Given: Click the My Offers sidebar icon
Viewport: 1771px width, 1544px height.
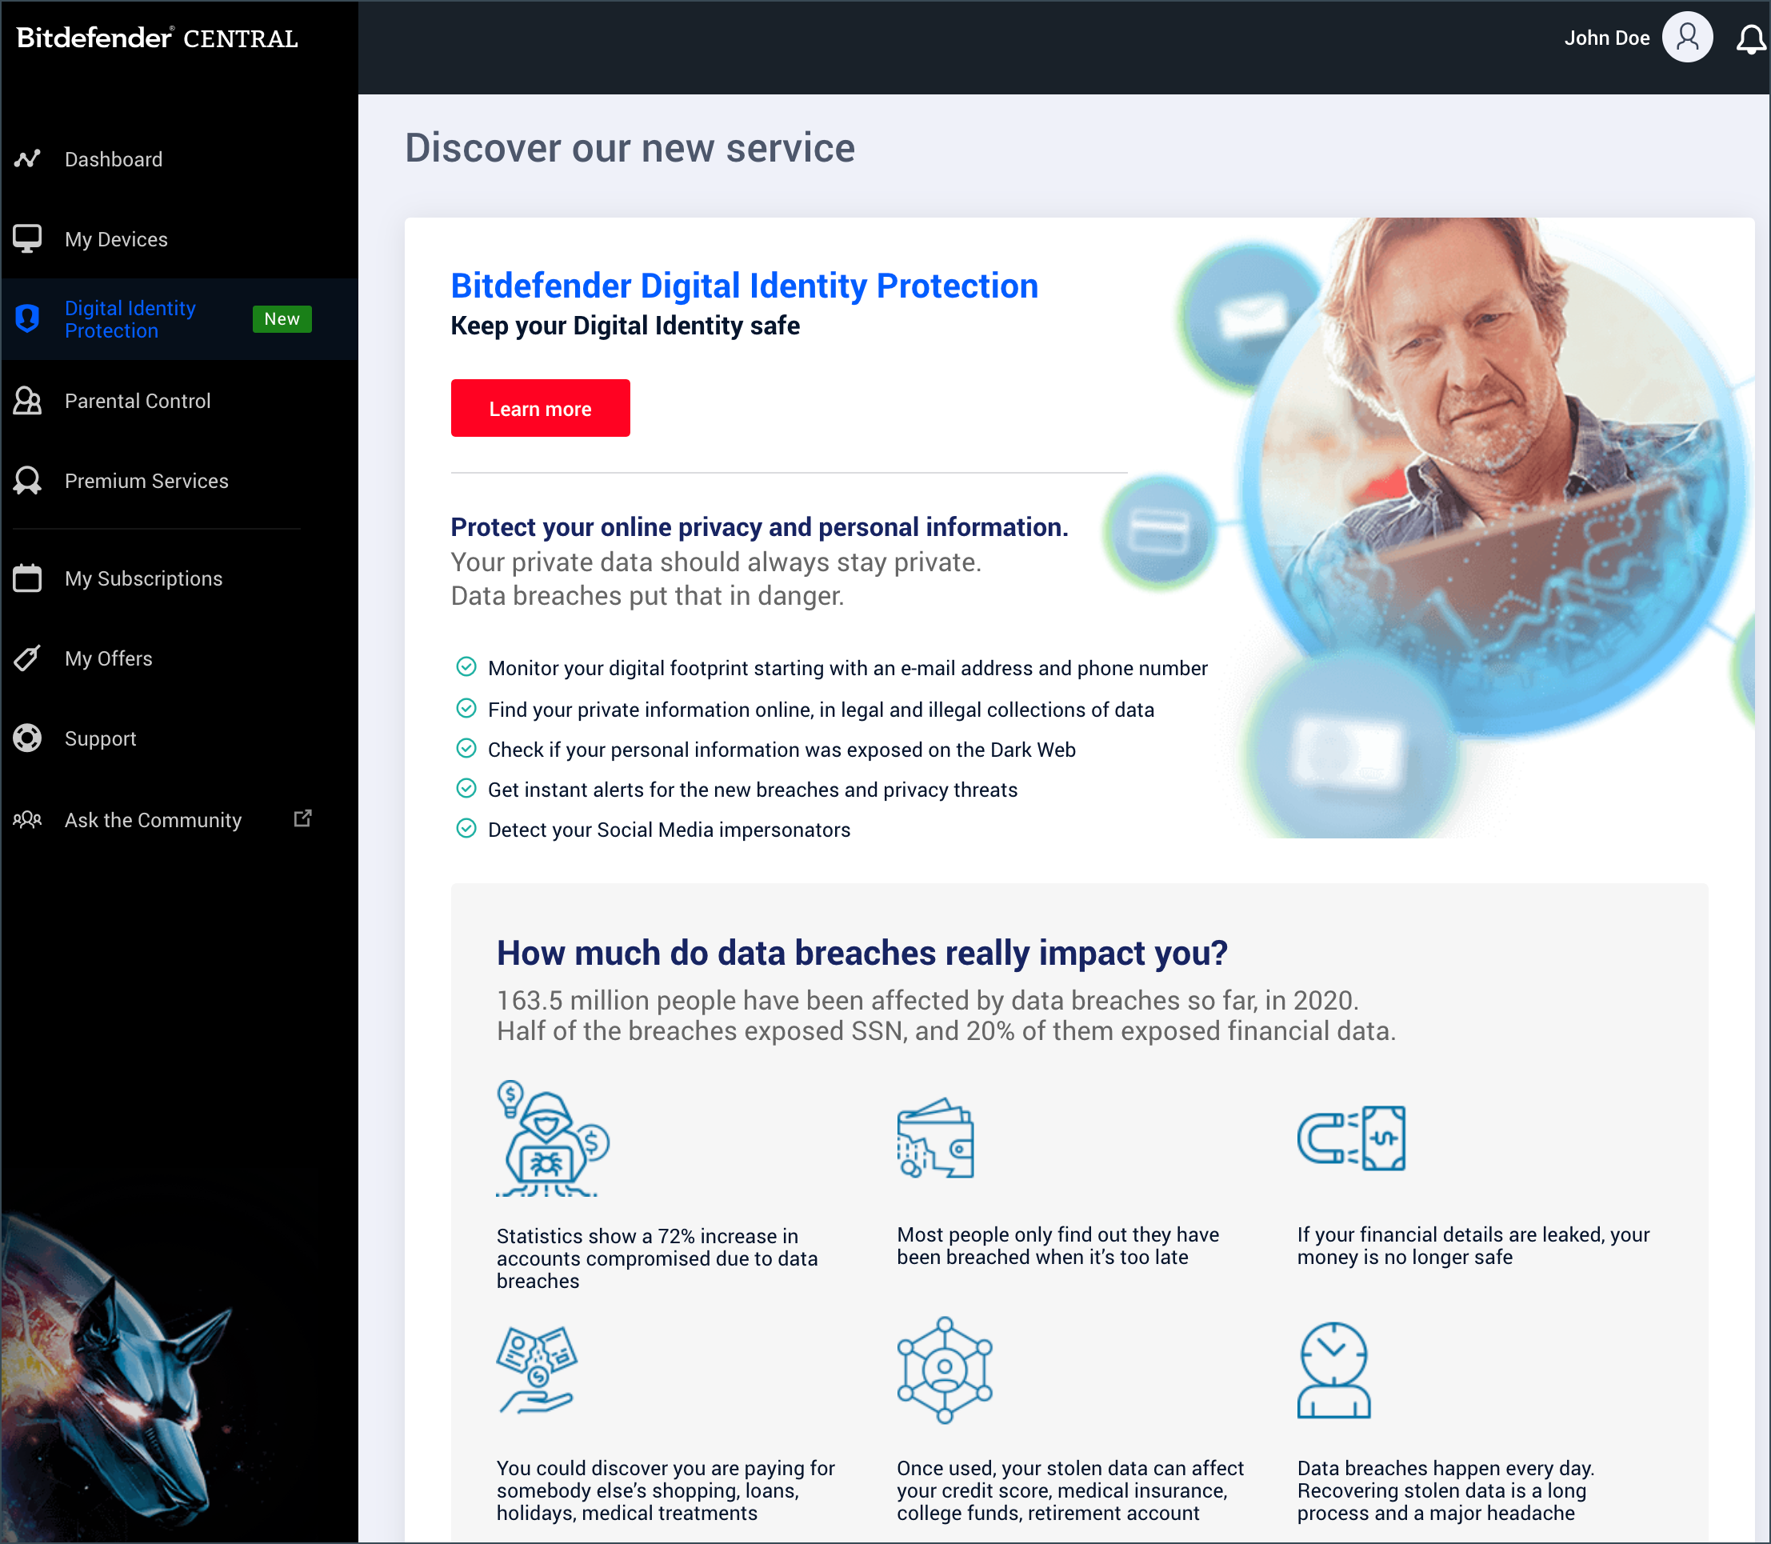Looking at the screenshot, I should 27,658.
